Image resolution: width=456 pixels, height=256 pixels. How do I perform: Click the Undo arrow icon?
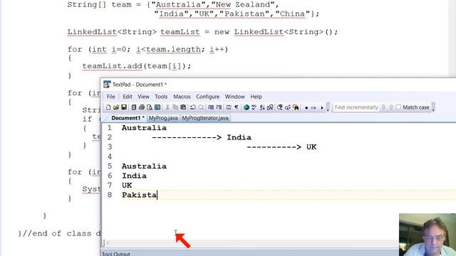[x=193, y=107]
